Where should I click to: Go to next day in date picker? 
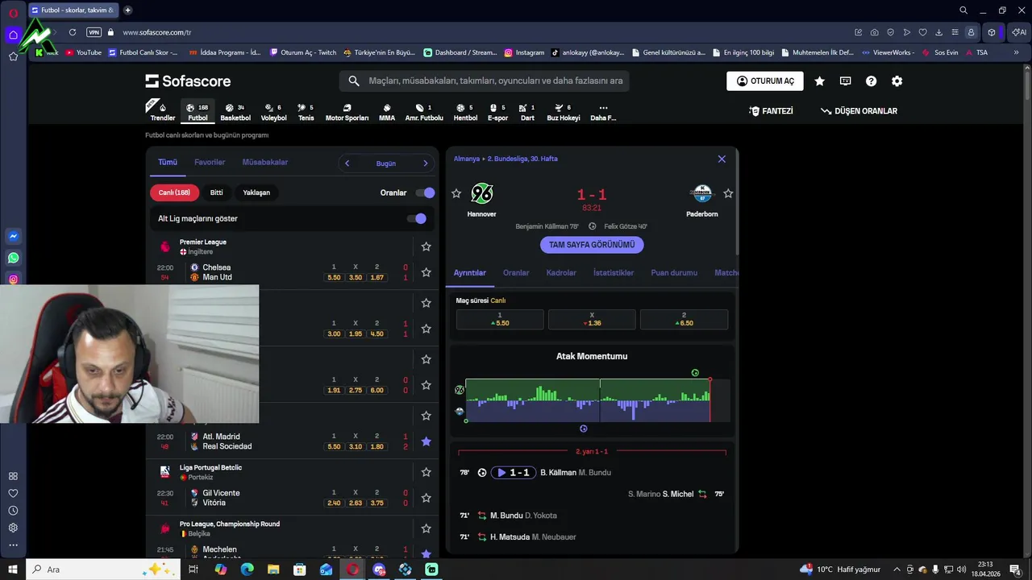426,164
